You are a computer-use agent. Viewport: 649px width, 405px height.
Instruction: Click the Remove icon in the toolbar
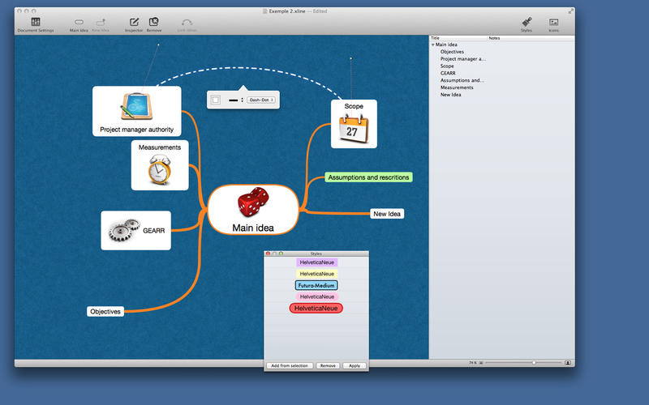[154, 22]
